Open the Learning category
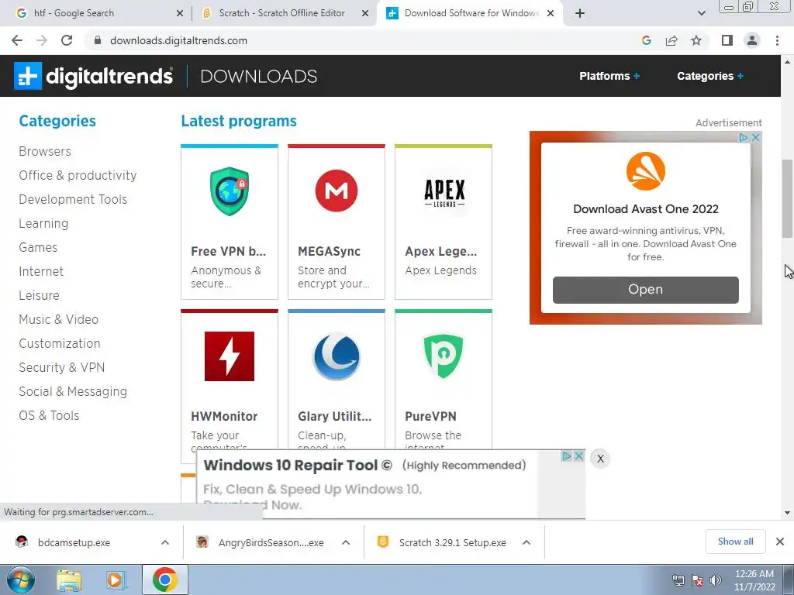The width and height of the screenshot is (794, 595). 43,223
